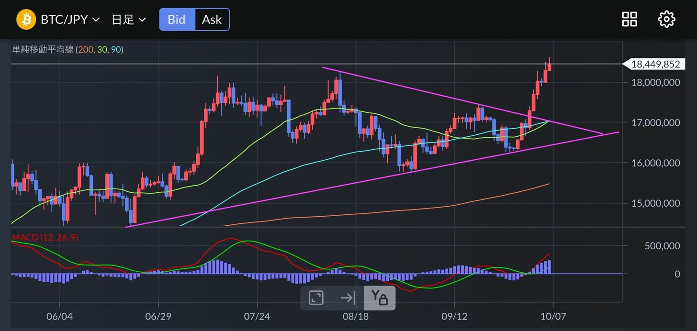The image size is (697, 331).
Task: Click the MACD (12, 26, 9) indicator label
Action: coord(45,237)
